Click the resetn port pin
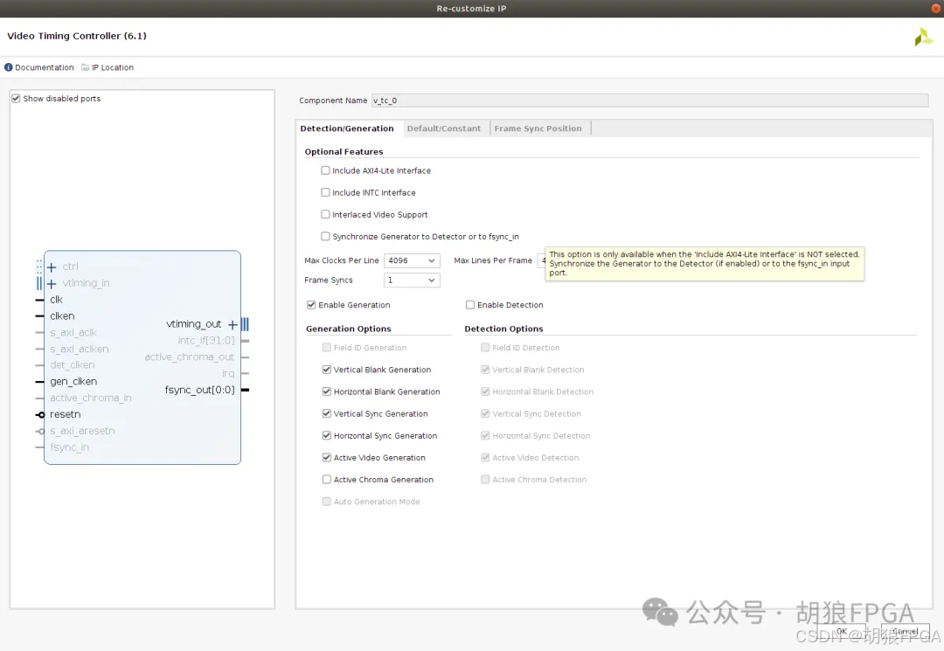The width and height of the screenshot is (944, 651). [x=39, y=414]
